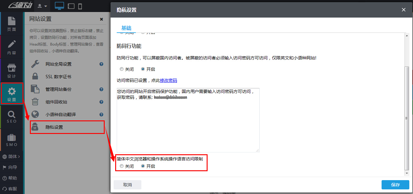Screen dimensions: 413x194
Task: Select 关闭 radio under 防同行功能
Action: coord(122,69)
